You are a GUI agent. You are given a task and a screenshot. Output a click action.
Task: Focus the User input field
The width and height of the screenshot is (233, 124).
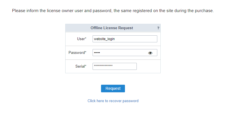pyautogui.click(x=125, y=39)
